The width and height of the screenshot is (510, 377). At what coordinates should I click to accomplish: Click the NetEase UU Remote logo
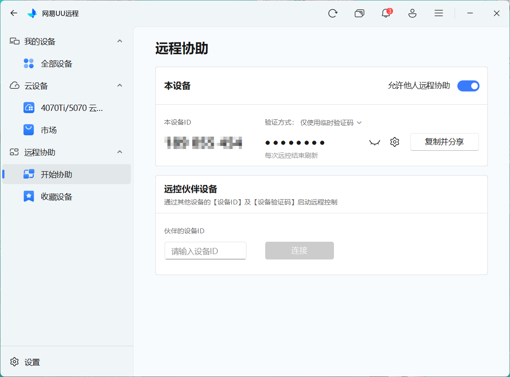point(32,13)
